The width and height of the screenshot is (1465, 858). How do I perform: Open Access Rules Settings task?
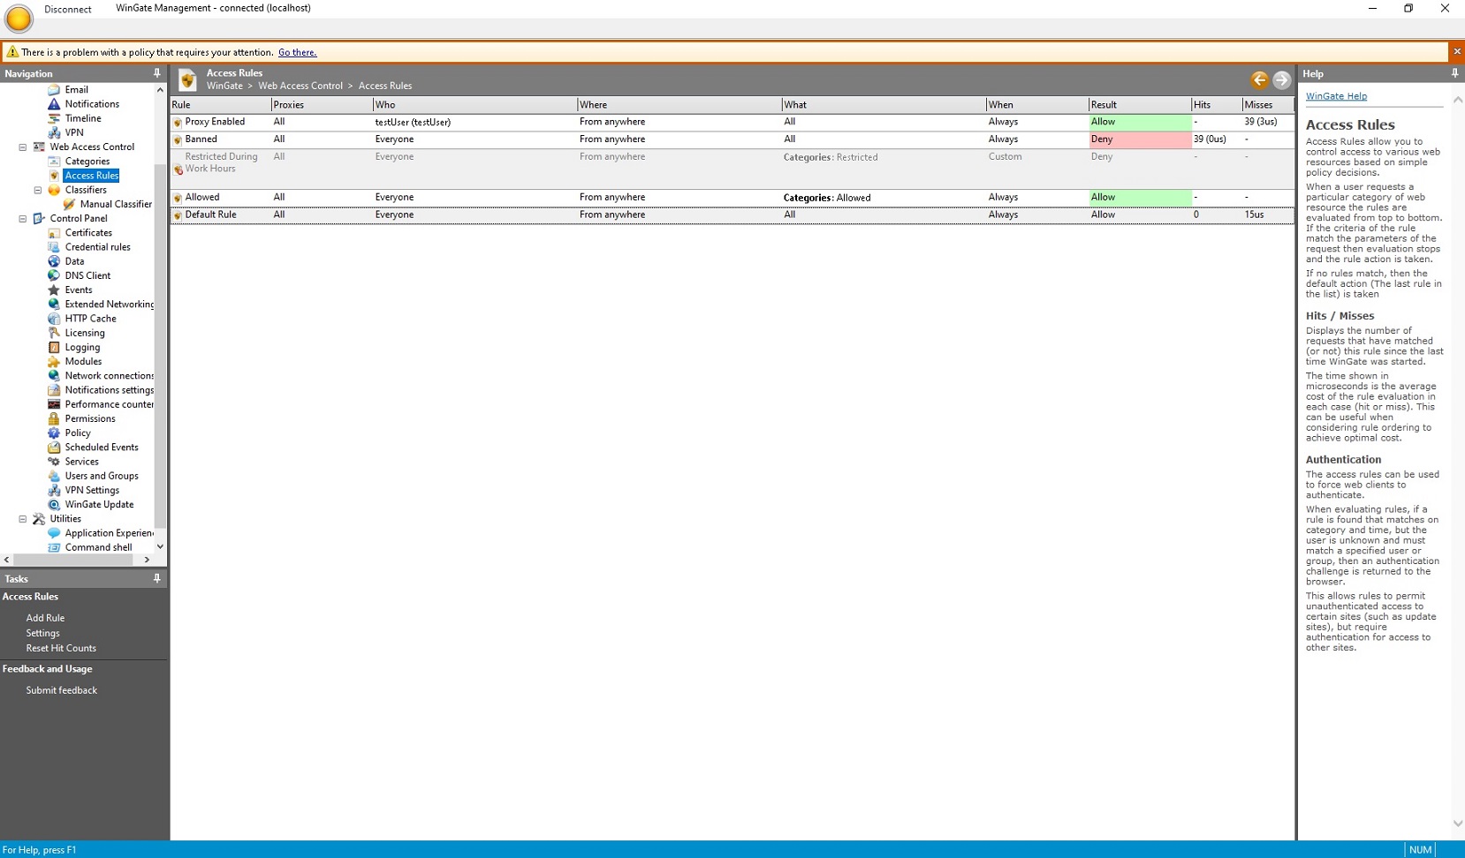pos(42,633)
